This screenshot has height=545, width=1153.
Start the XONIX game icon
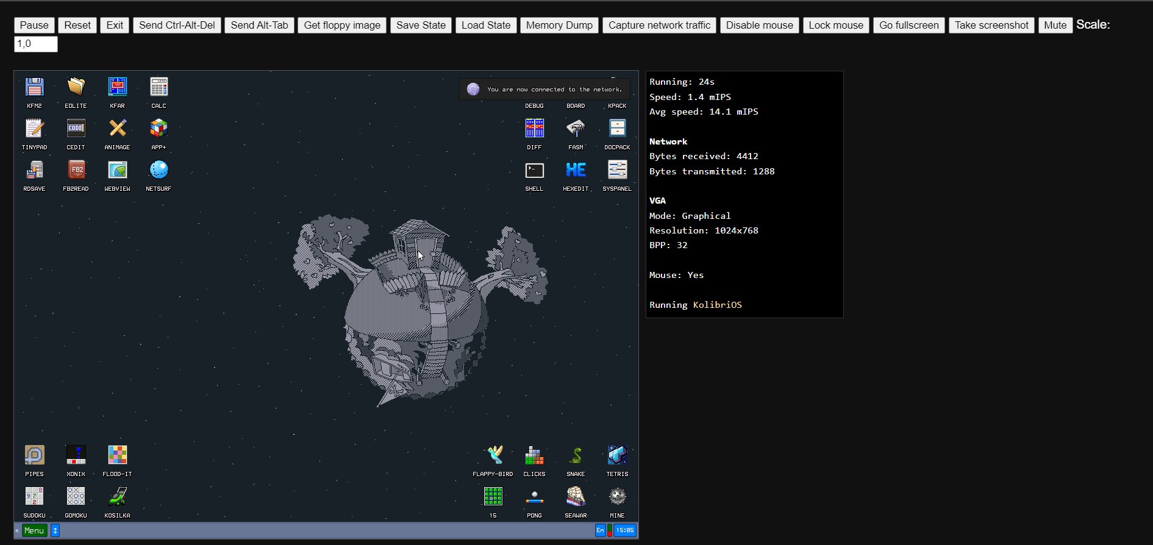coord(76,455)
